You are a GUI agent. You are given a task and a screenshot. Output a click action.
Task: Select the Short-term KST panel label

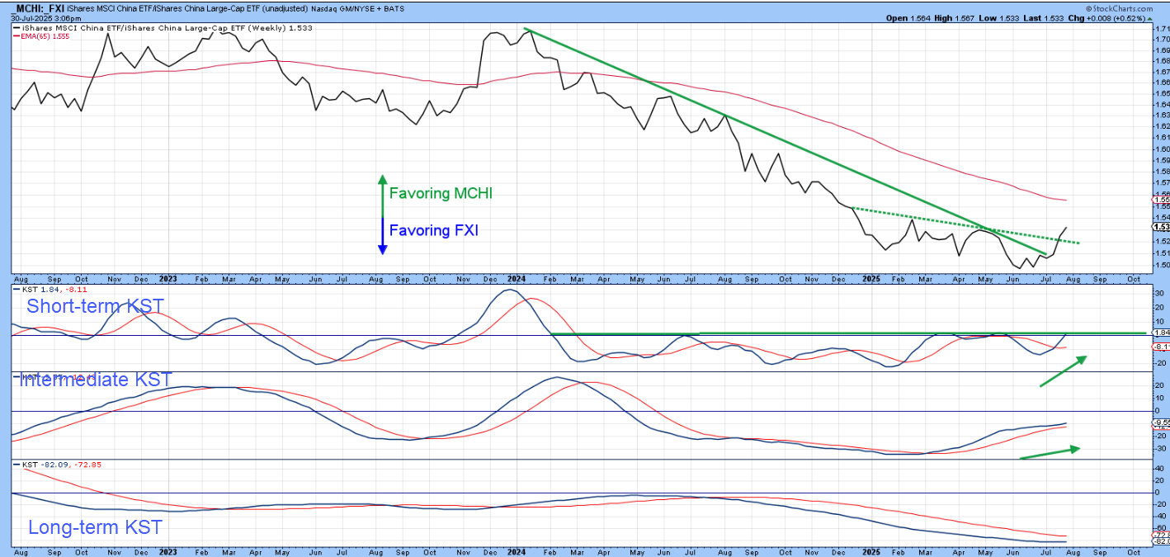(94, 306)
